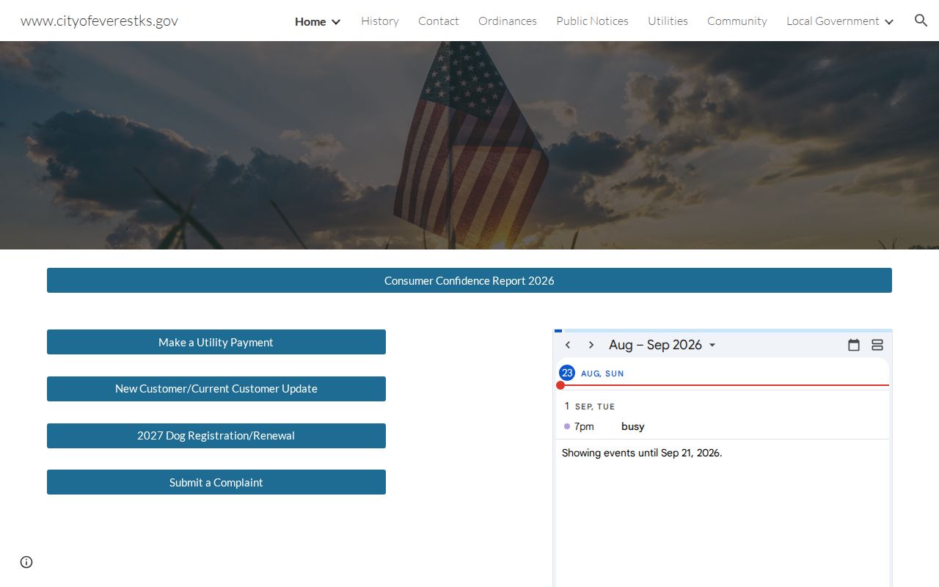
Task: Go to next calendar period arrow
Action: [591, 345]
